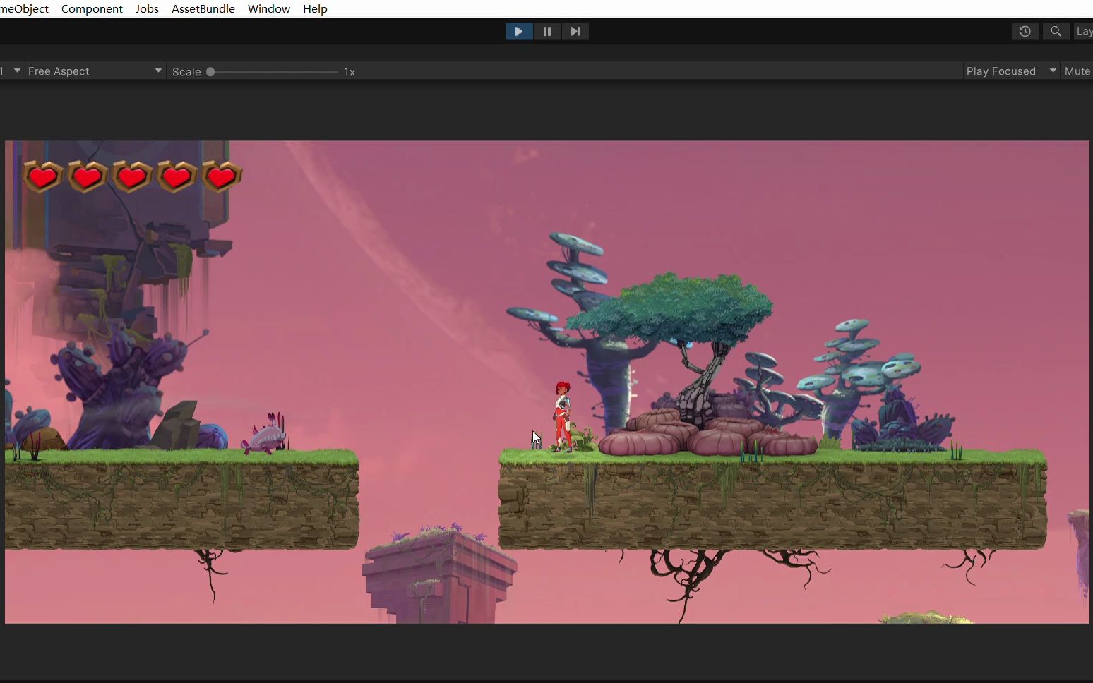1093x683 pixels.
Task: Click the third heart health icon
Action: point(132,176)
